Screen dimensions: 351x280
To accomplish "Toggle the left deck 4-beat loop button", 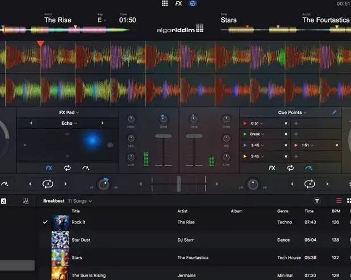I will click(48, 184).
